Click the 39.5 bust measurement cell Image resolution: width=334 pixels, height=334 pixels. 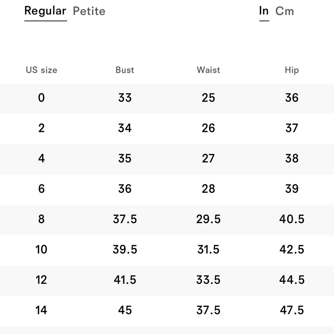[125, 250]
